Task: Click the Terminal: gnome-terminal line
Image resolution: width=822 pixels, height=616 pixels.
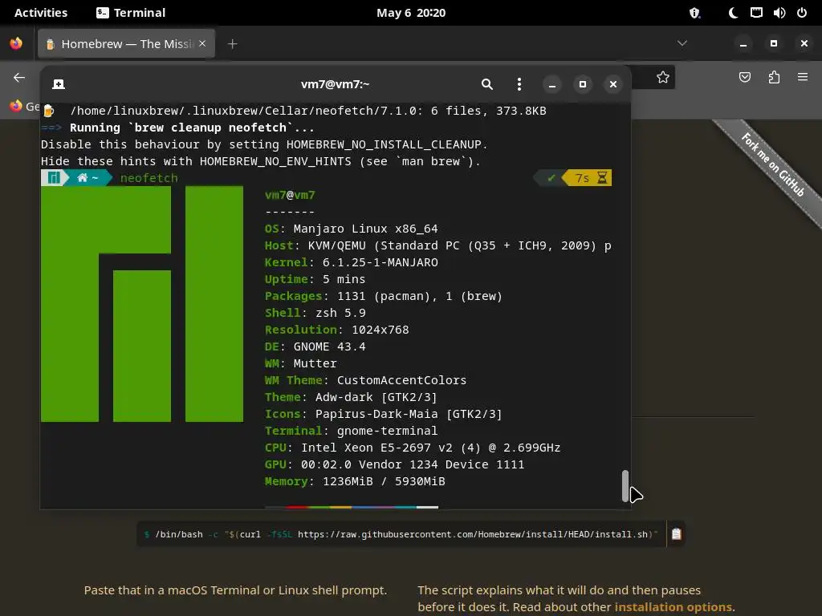Action: (x=352, y=431)
